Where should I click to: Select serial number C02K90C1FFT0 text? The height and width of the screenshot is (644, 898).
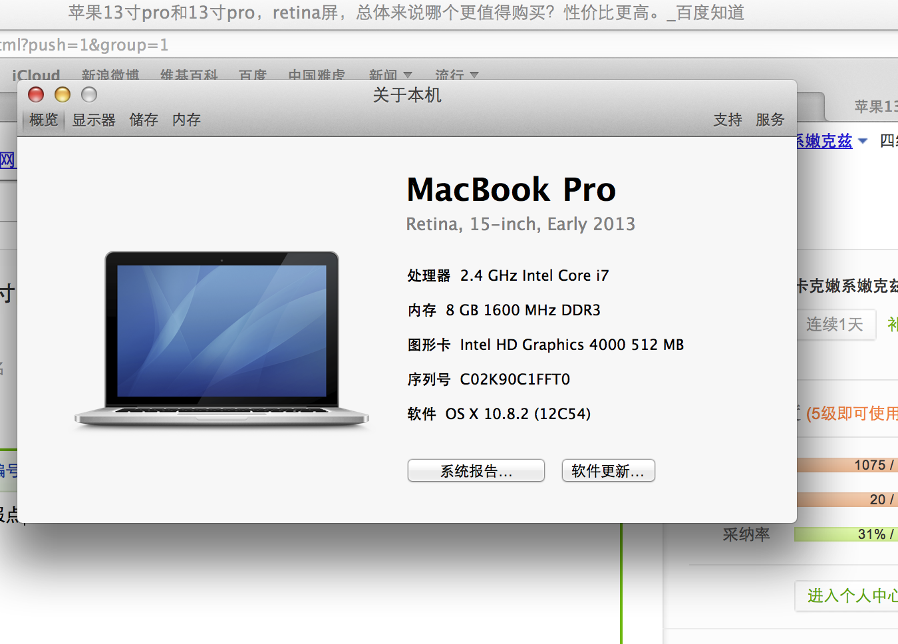pyautogui.click(x=515, y=379)
